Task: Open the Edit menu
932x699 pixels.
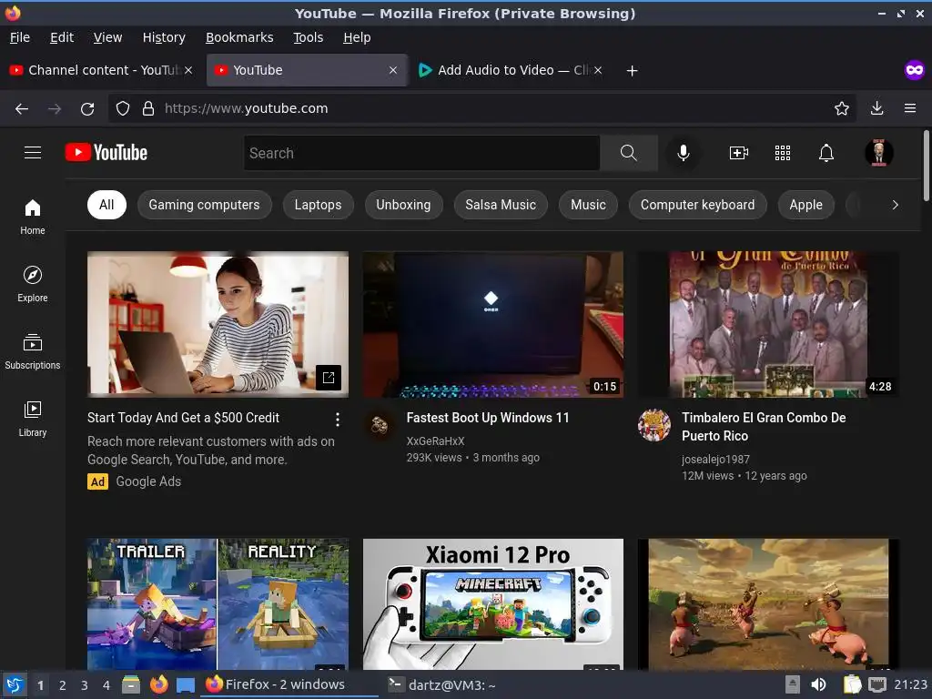Action: [62, 37]
